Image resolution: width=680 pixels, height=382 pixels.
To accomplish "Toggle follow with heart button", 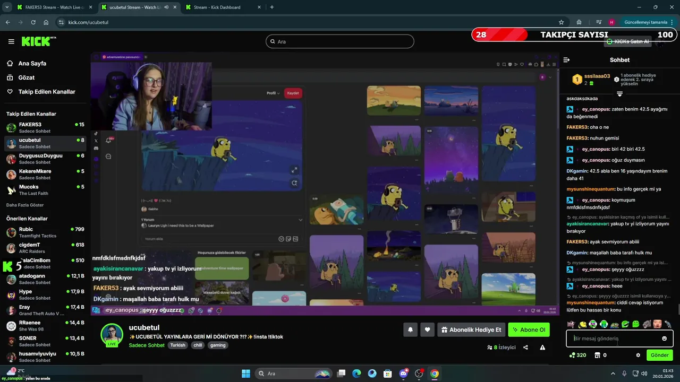I will pos(427,329).
